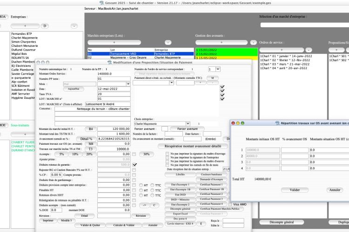The height and width of the screenshot is (232, 349).
Task: Select HT radio for Retenues divers HHT row
Action: [x=141, y=195]
